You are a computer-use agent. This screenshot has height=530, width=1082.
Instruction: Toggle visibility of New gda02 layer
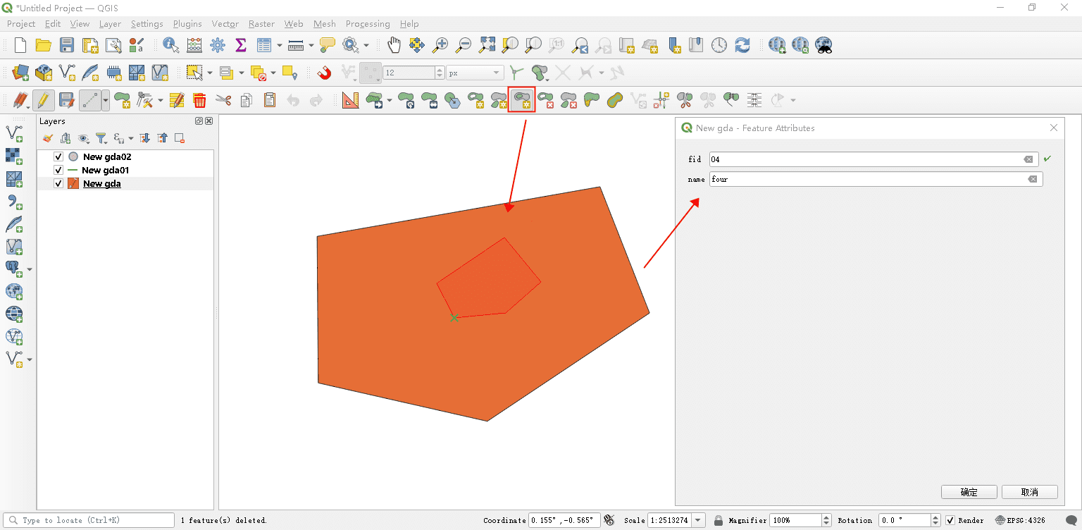point(58,156)
